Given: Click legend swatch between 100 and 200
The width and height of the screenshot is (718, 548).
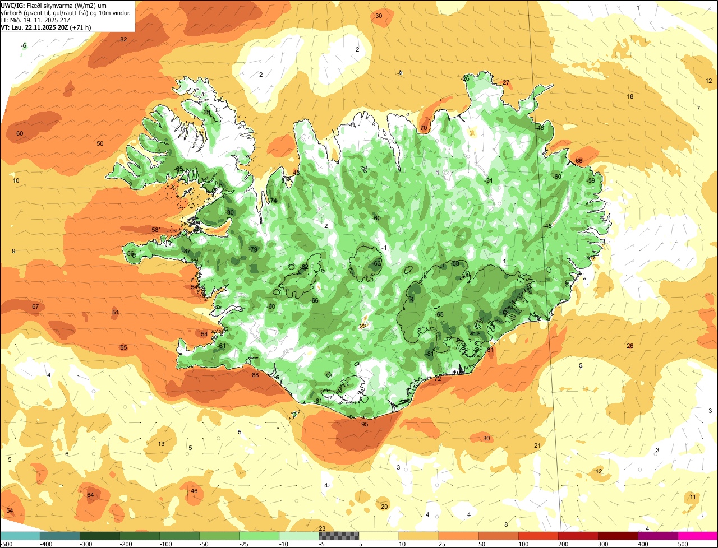Looking at the screenshot, I should coord(538,536).
